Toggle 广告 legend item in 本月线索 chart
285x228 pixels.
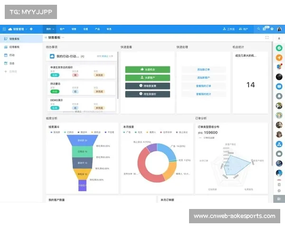point(128,133)
